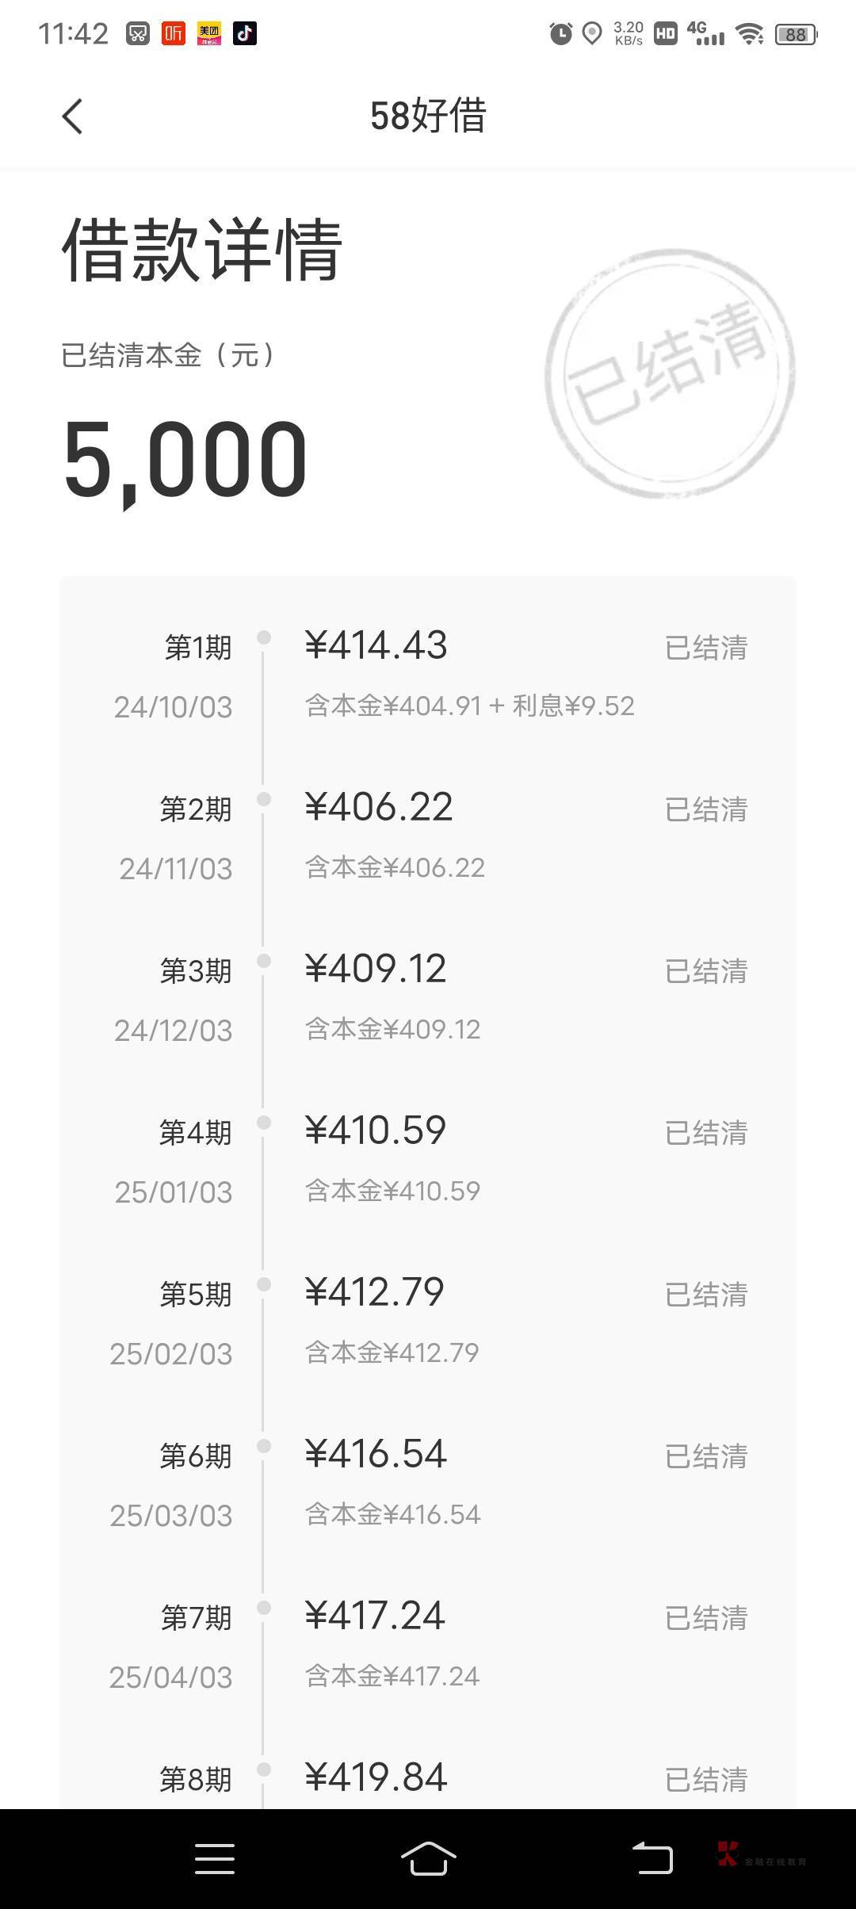Tap the Wi-Fi status icon
Viewport: 856px width, 1909px height.
(748, 33)
